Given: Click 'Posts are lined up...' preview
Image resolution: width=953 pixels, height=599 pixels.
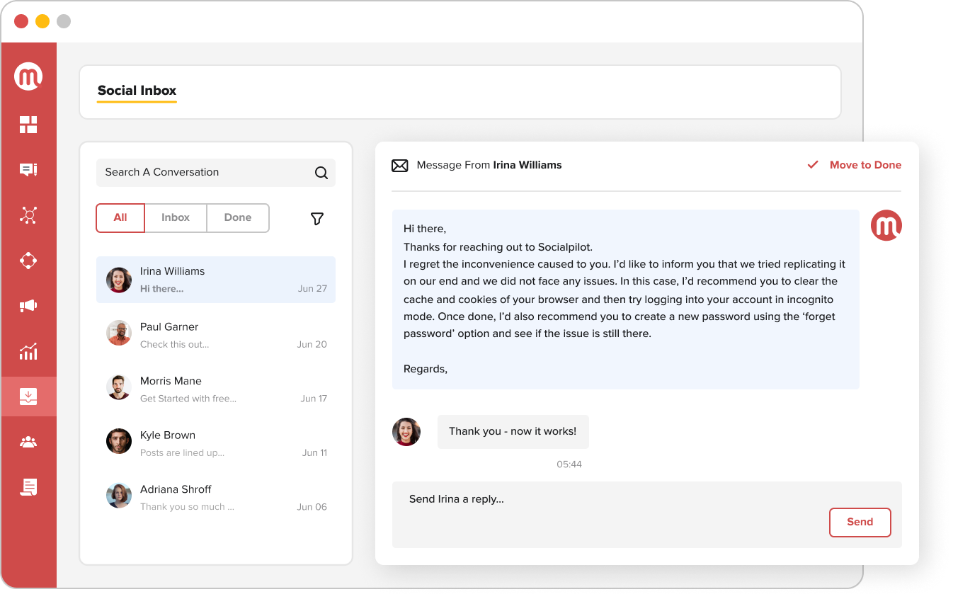Looking at the screenshot, I should tap(182, 453).
